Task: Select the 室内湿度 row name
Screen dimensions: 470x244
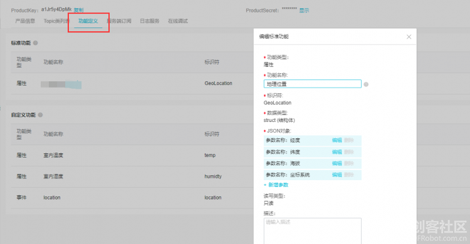Action: 53,176
